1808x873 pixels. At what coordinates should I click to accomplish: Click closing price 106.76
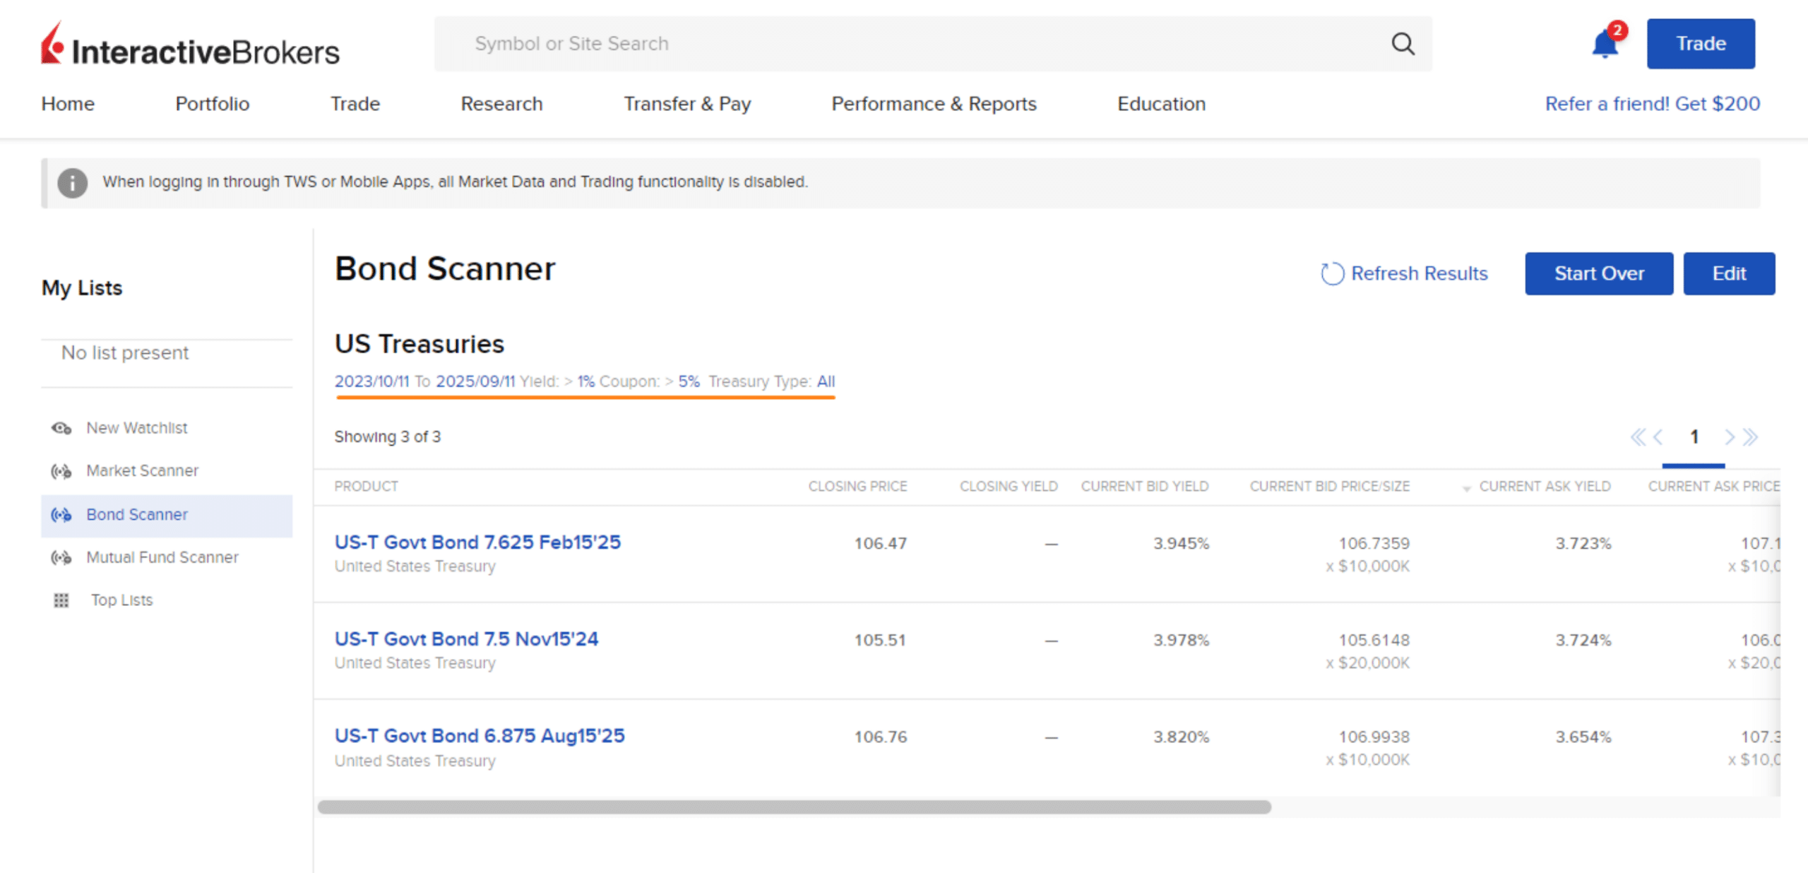coord(880,737)
